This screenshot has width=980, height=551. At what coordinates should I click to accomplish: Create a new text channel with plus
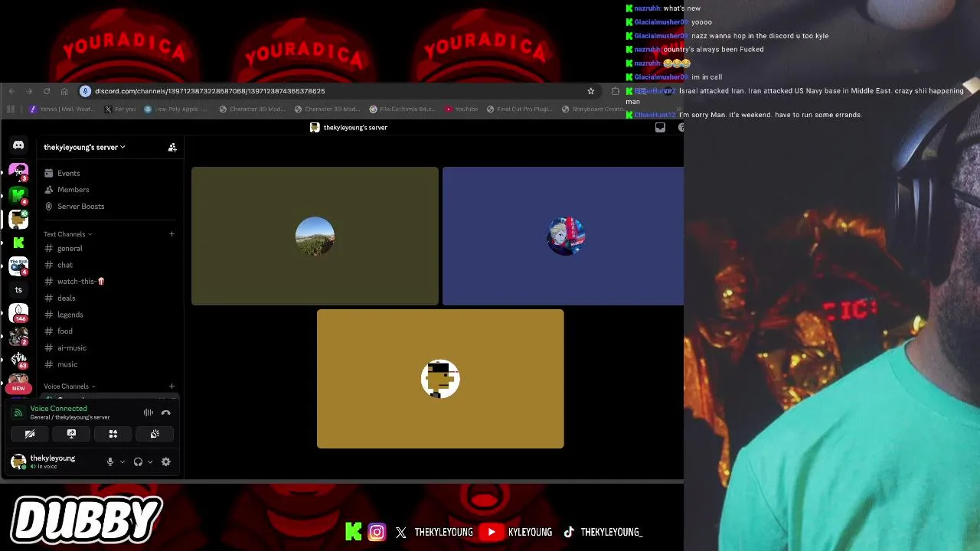171,234
